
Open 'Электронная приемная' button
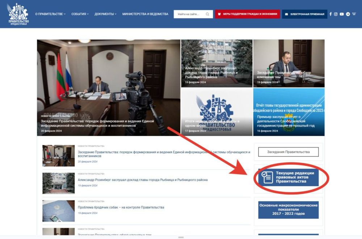click(304, 14)
